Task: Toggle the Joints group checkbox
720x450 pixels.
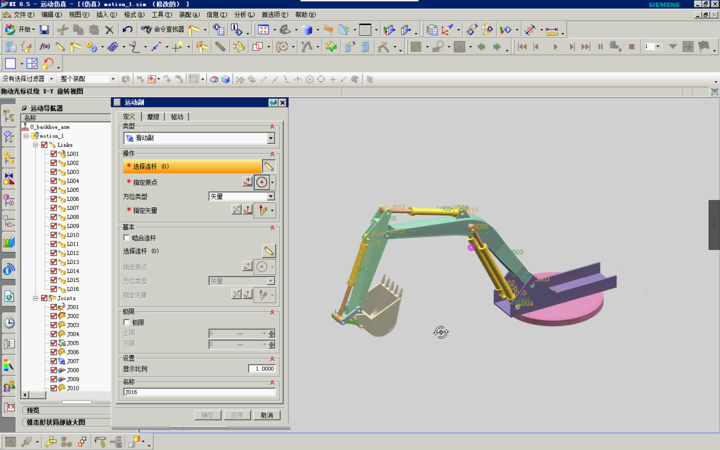Action: [x=44, y=298]
